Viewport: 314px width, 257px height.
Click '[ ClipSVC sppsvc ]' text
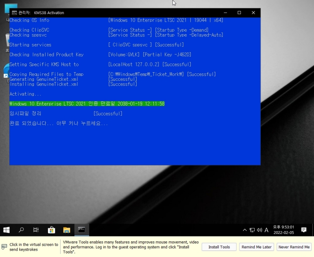tap(130, 45)
